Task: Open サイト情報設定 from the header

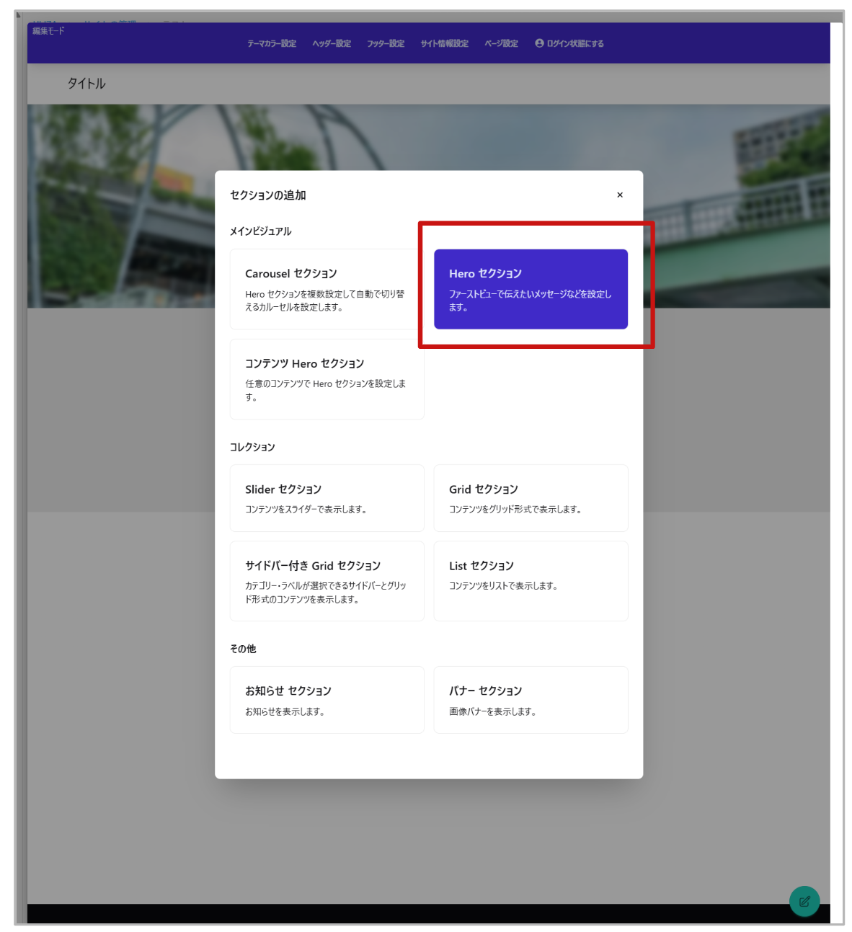Action: coord(445,43)
